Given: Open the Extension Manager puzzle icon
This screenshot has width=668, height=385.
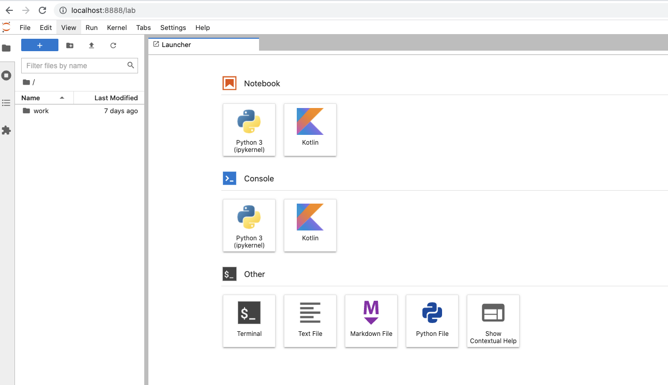Looking at the screenshot, I should click(x=6, y=130).
